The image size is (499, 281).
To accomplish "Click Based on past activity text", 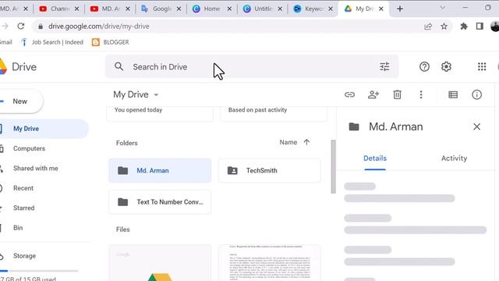I will pos(257,110).
